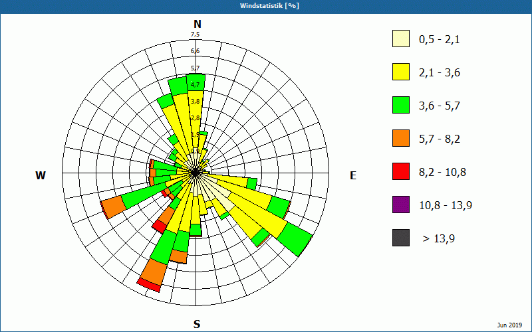Click the legend label '8,2 - 10,8'
Viewport: 532px width, 332px height.
pos(442,173)
